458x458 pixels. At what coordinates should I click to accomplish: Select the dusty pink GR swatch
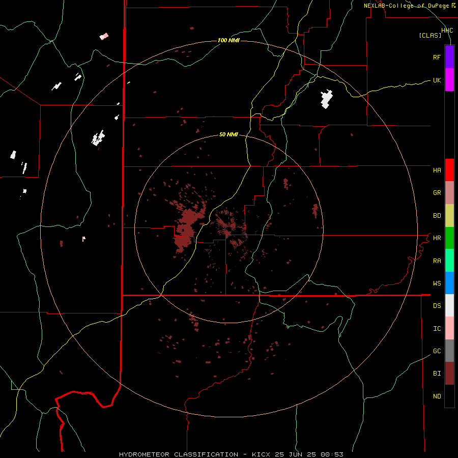click(449, 193)
